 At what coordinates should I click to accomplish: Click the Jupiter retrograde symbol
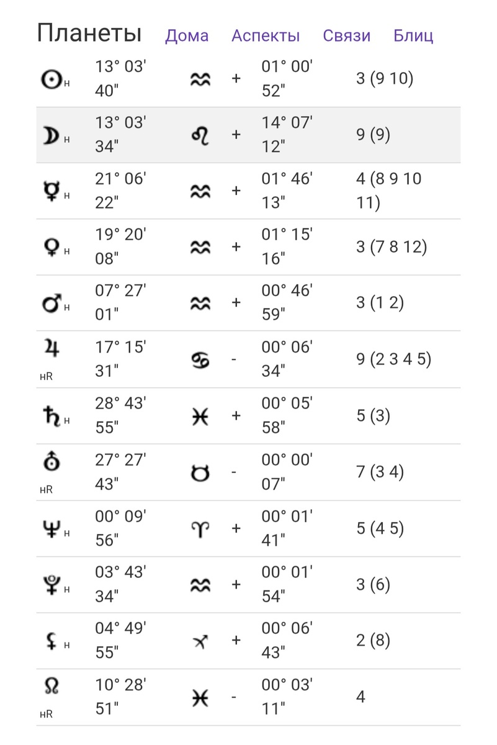pos(51,349)
